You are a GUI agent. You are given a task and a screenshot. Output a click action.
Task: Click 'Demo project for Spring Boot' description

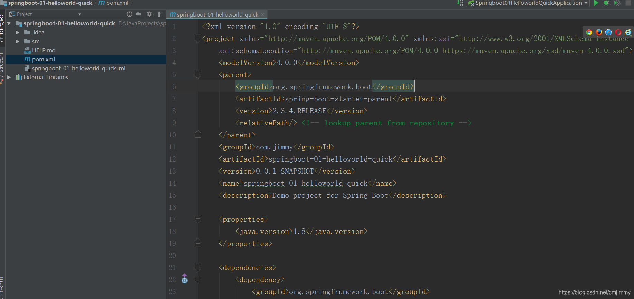click(330, 195)
